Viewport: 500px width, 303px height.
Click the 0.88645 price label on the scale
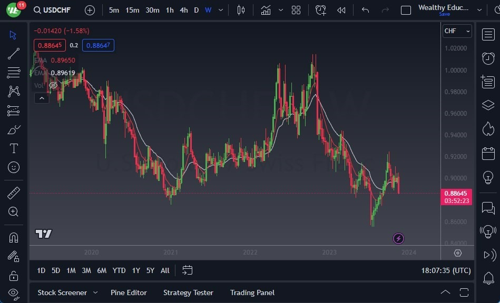(x=456, y=194)
